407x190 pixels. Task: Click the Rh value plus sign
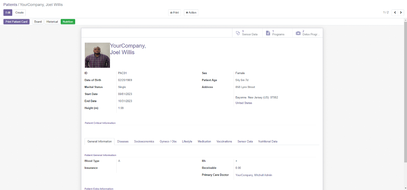[236, 161]
